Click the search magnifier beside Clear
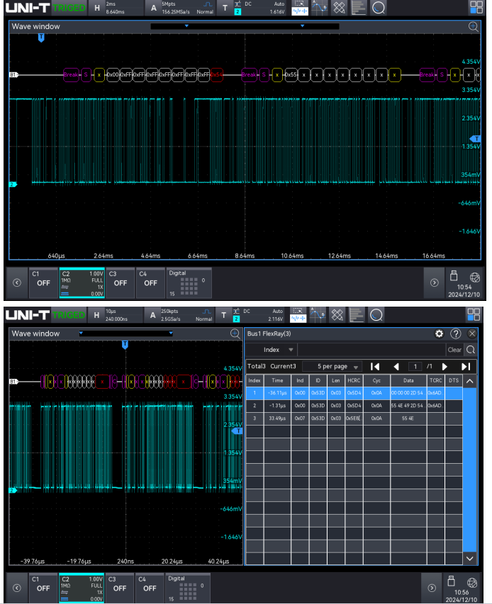The width and height of the screenshot is (492, 604). [x=471, y=349]
